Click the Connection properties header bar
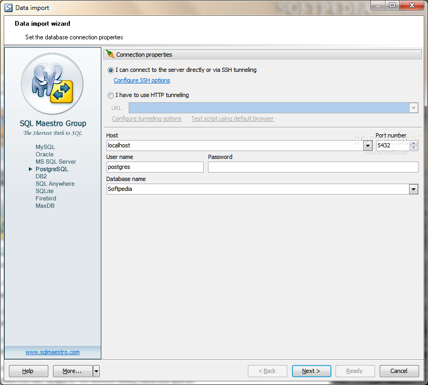The image size is (428, 385). [263, 54]
